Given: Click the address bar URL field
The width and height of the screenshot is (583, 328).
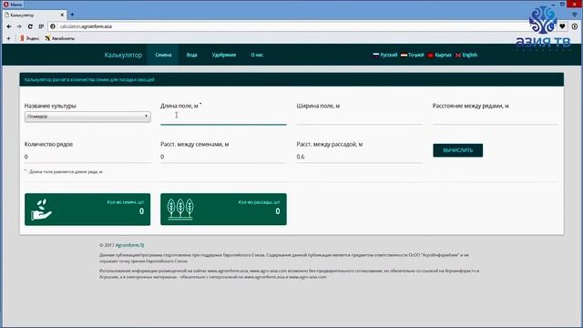Looking at the screenshot, I should (290, 26).
